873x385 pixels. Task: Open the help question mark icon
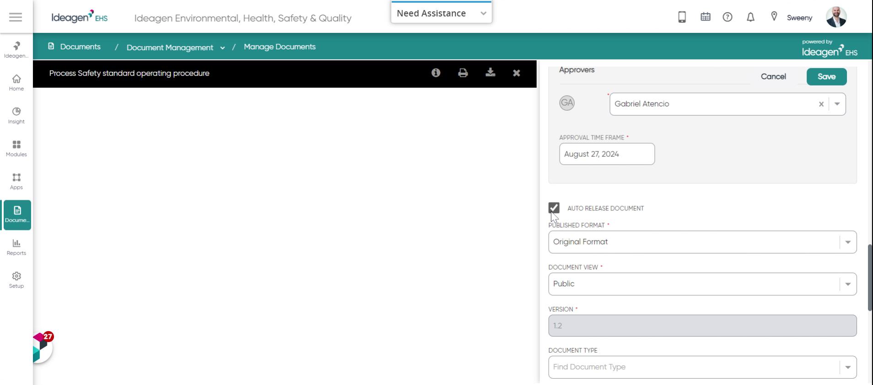click(x=727, y=17)
